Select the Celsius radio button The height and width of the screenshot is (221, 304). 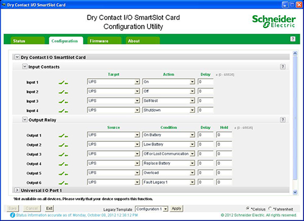click(x=247, y=208)
